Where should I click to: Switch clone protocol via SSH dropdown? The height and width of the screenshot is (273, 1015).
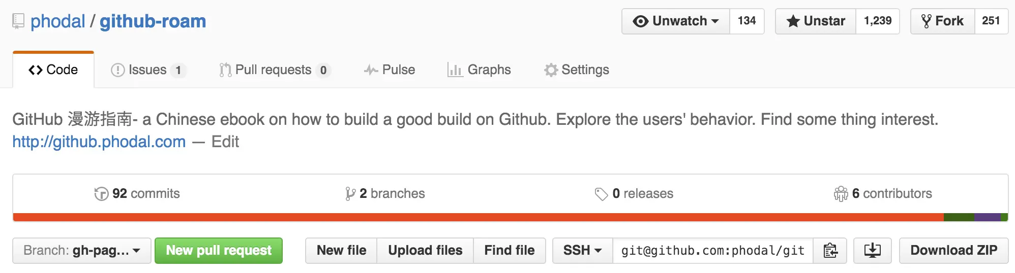[583, 251]
